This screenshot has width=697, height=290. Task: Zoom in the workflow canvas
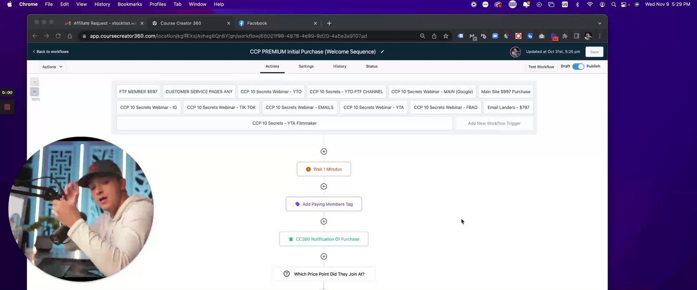[35, 82]
